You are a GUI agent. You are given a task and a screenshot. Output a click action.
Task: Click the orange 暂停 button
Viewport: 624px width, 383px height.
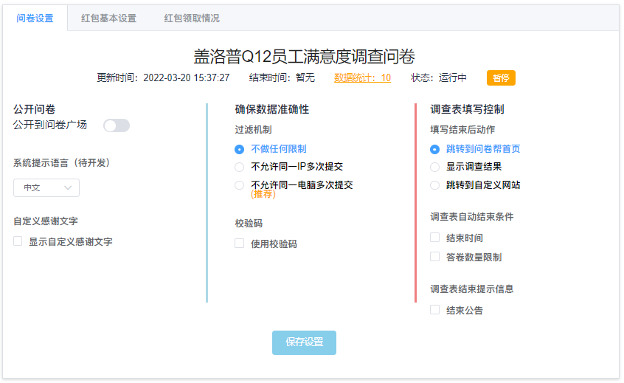click(501, 77)
